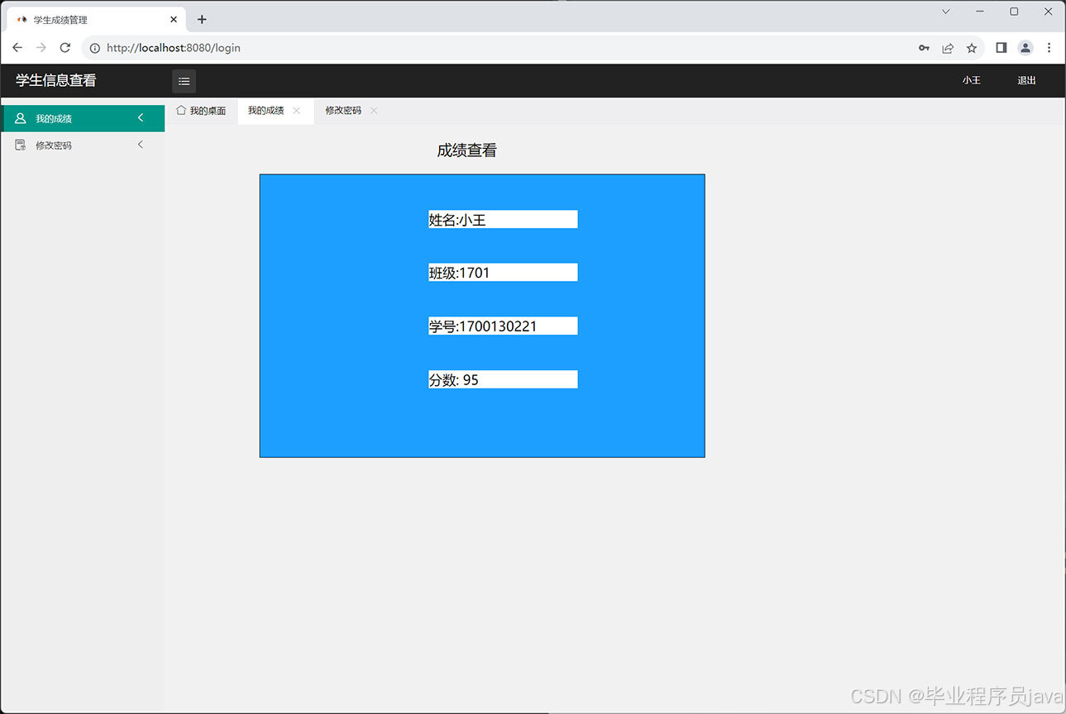Click the 成绩查看 heading
1066x714 pixels.
pos(466,150)
